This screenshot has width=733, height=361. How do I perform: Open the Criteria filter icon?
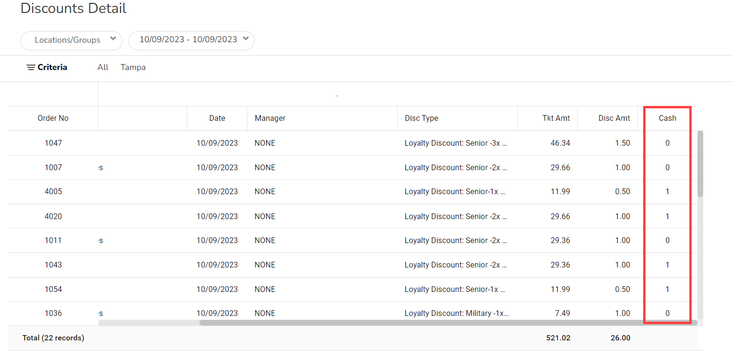[x=31, y=68]
